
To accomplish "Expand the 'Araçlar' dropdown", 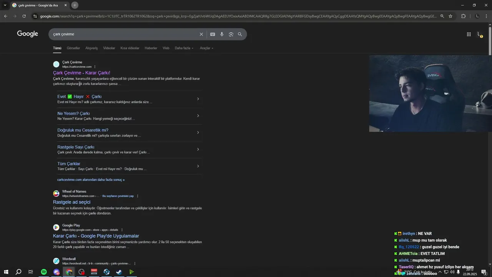I will [x=206, y=48].
